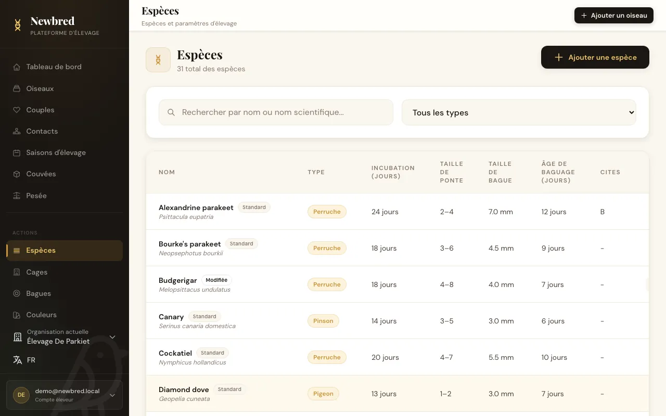Screen dimensions: 666x416
Task: Click the Ajouter un oiseau button
Action: tap(613, 16)
